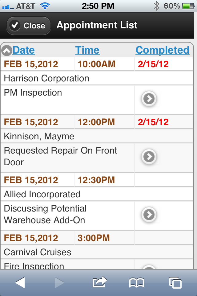Open details arrow for Warehouse Add-On
Image resolution: width=197 pixels, height=296 pixels.
click(x=149, y=215)
